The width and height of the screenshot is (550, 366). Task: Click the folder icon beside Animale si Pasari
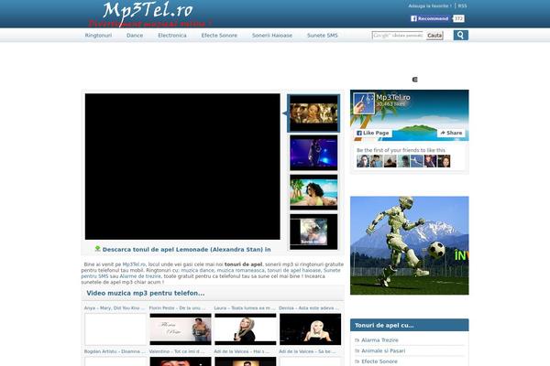pyautogui.click(x=357, y=350)
